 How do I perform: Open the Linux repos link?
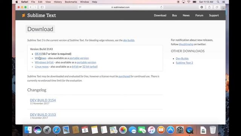click(x=42, y=66)
